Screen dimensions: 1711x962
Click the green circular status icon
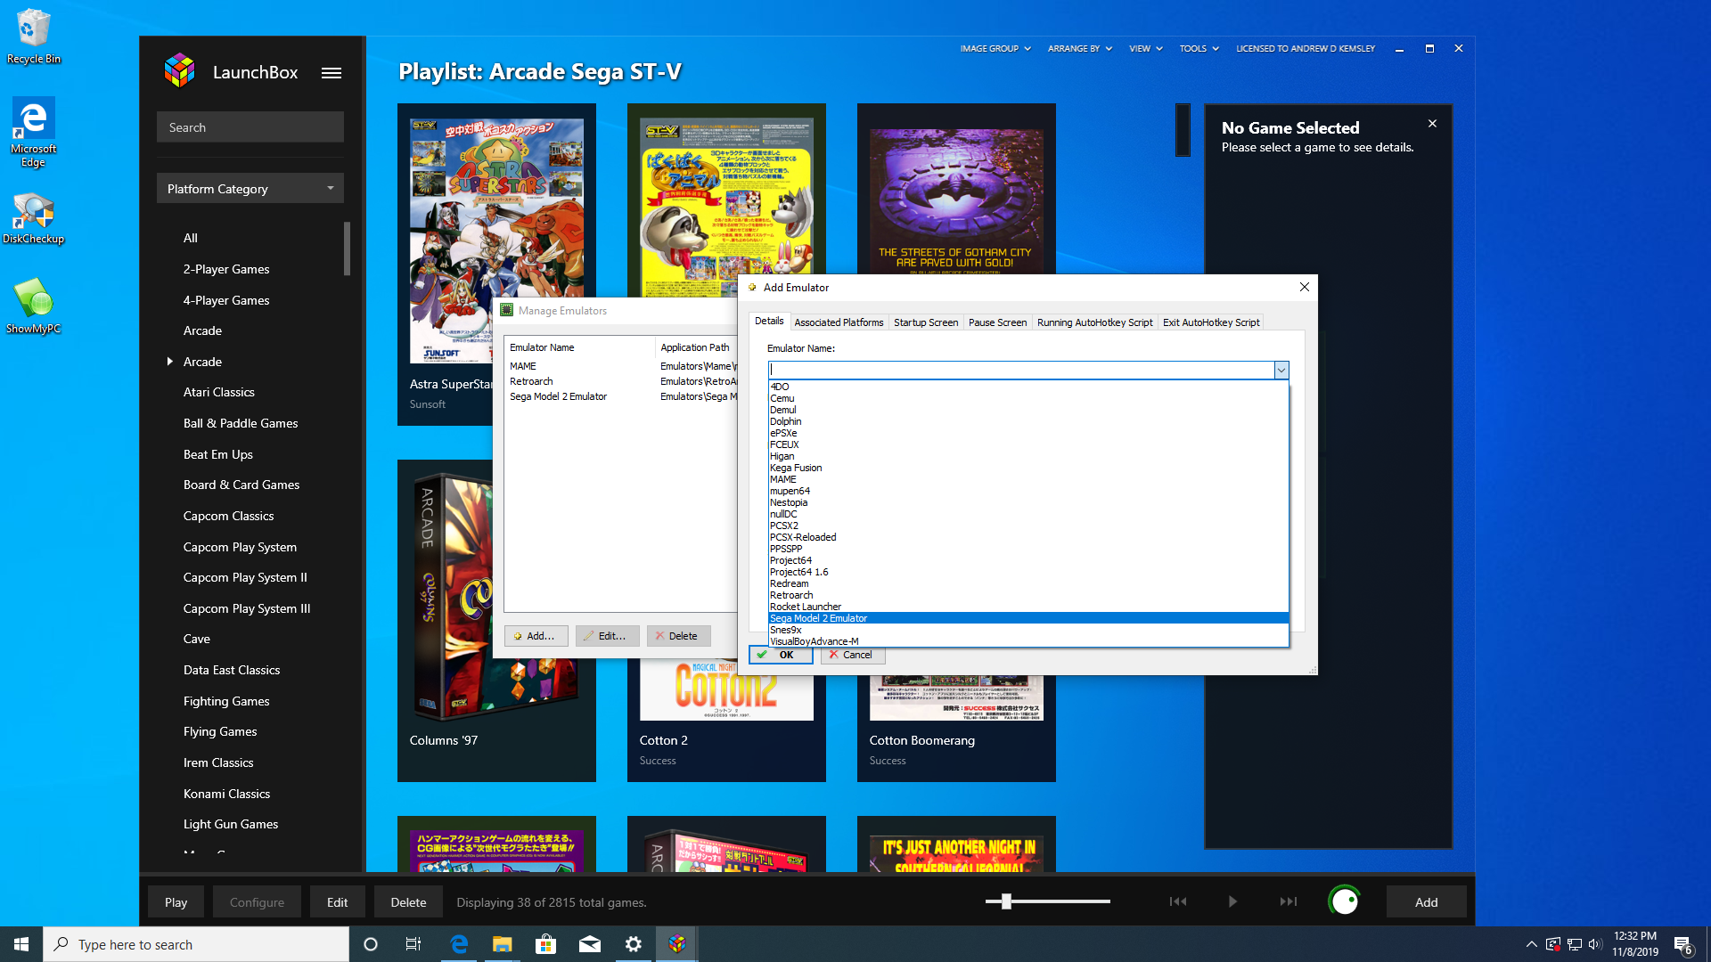pos(1344,901)
